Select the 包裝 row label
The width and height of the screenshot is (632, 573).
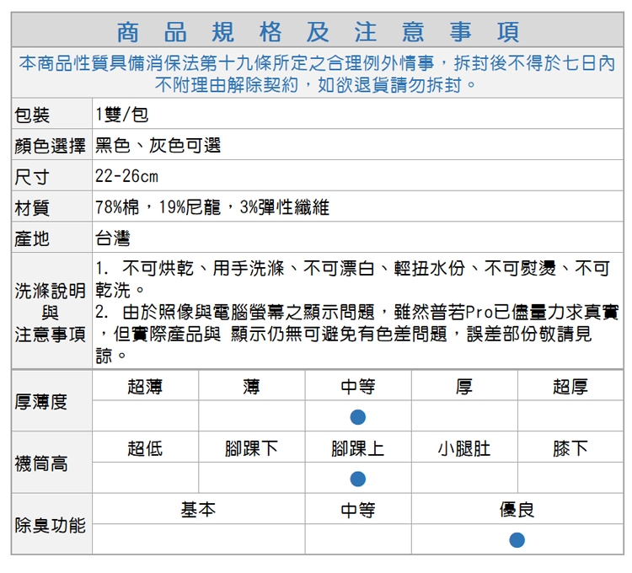click(x=32, y=115)
